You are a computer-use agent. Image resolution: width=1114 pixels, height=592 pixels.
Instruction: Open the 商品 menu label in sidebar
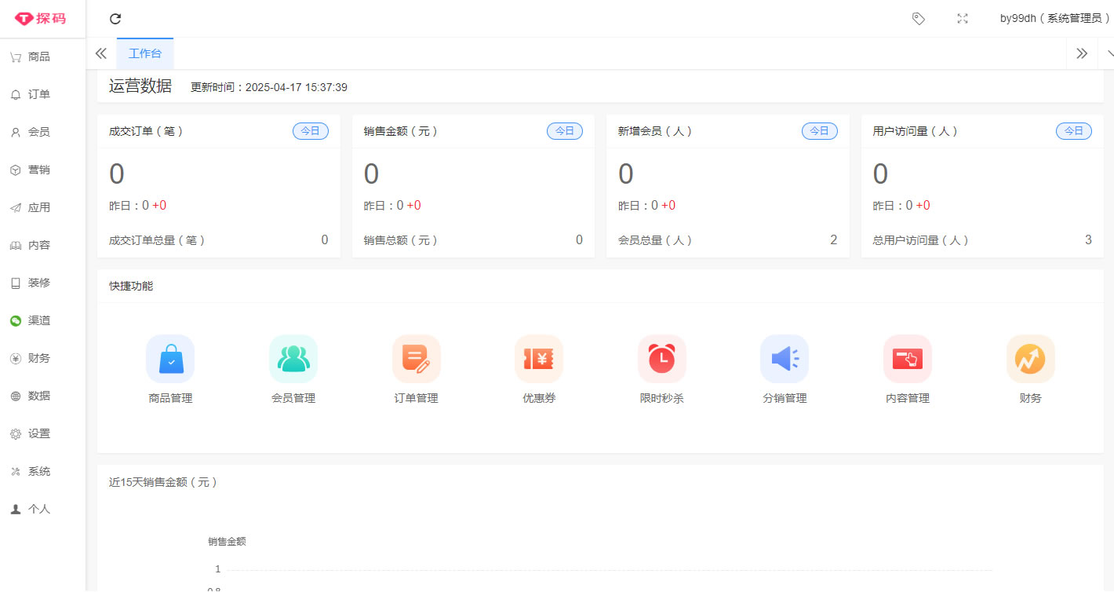tap(39, 57)
